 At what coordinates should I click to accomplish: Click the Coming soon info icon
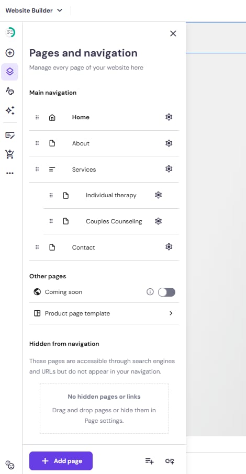(x=150, y=292)
